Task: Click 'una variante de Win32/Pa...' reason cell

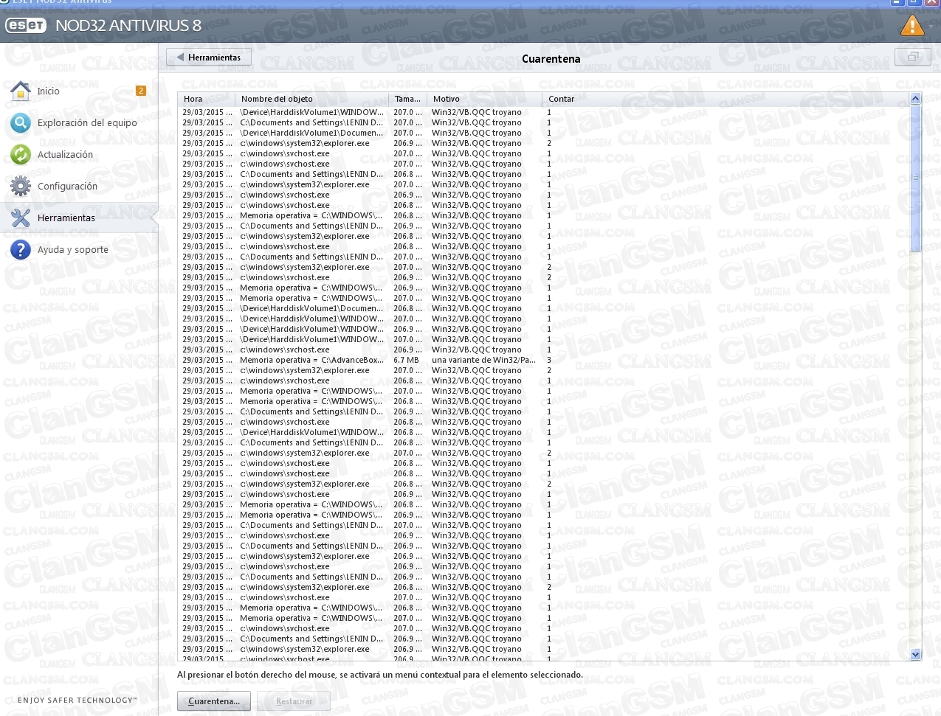Action: tap(483, 361)
